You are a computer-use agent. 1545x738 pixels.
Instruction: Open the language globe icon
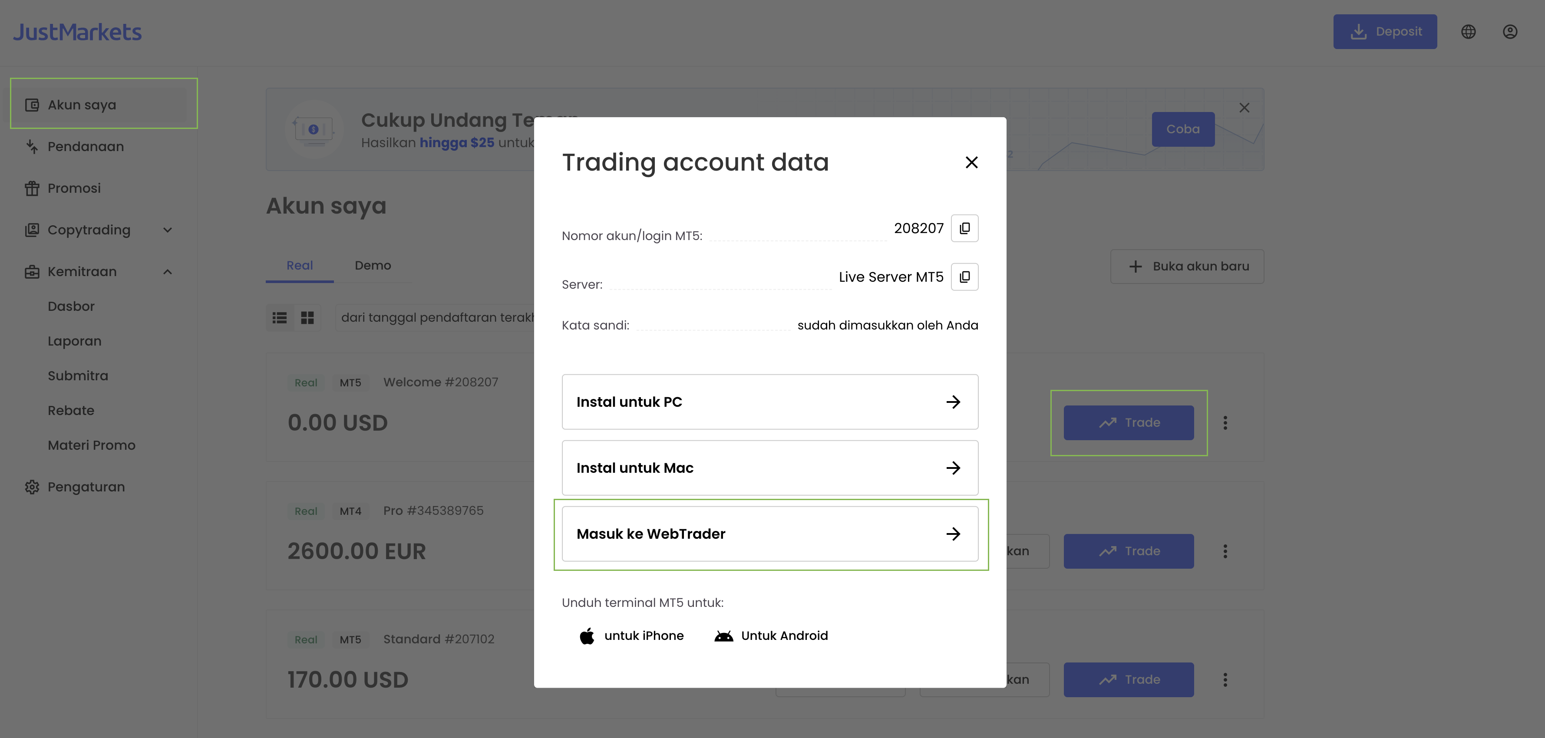[x=1468, y=32]
